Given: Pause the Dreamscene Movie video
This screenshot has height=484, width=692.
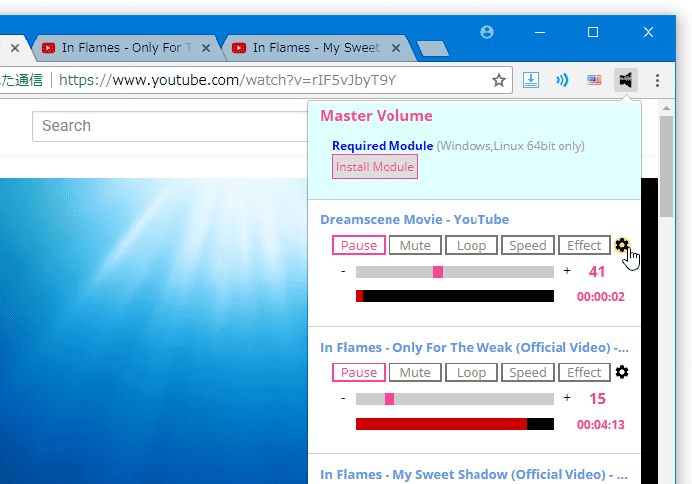Looking at the screenshot, I should (x=359, y=245).
